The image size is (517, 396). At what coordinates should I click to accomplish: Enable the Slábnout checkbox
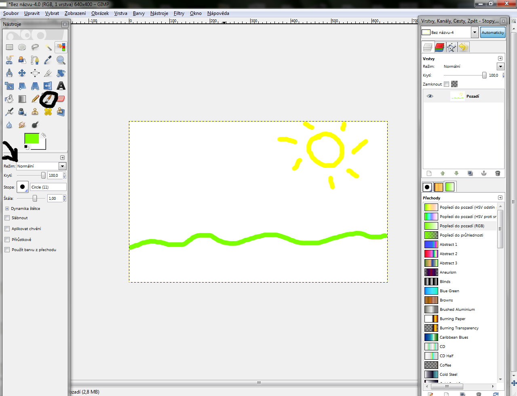[x=7, y=218]
